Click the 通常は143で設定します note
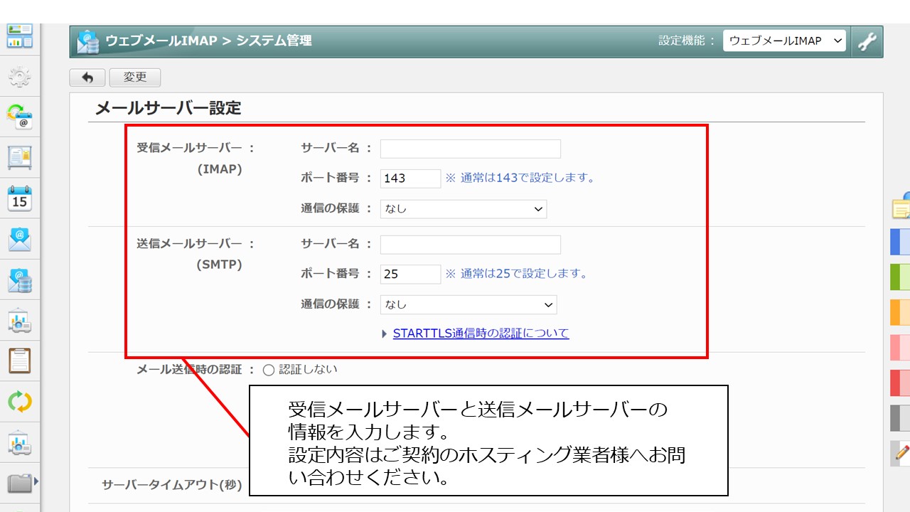This screenshot has height=512, width=910. (x=520, y=178)
